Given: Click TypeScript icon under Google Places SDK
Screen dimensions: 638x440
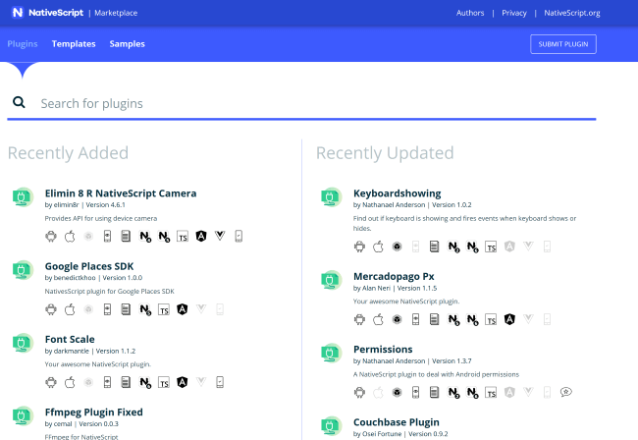Looking at the screenshot, I should (x=164, y=309).
